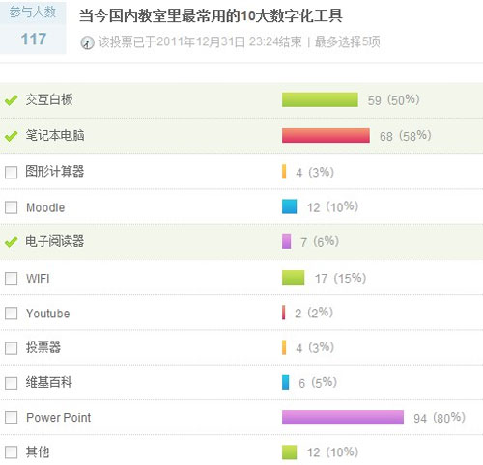
Task: Click the clock icon before the poll end date
Action: pyautogui.click(x=87, y=42)
